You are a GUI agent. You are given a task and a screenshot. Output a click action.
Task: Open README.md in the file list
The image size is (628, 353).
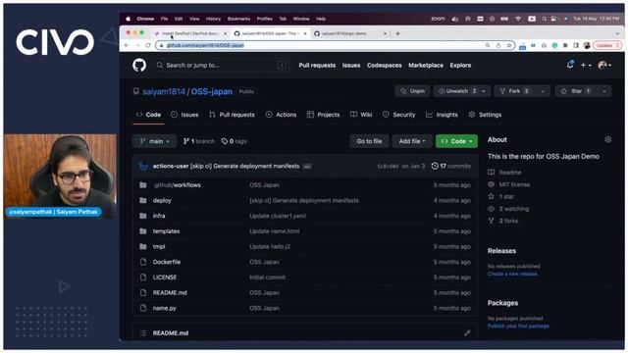170,292
